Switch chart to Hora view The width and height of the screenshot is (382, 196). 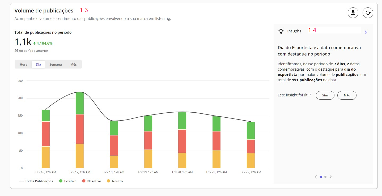point(24,65)
